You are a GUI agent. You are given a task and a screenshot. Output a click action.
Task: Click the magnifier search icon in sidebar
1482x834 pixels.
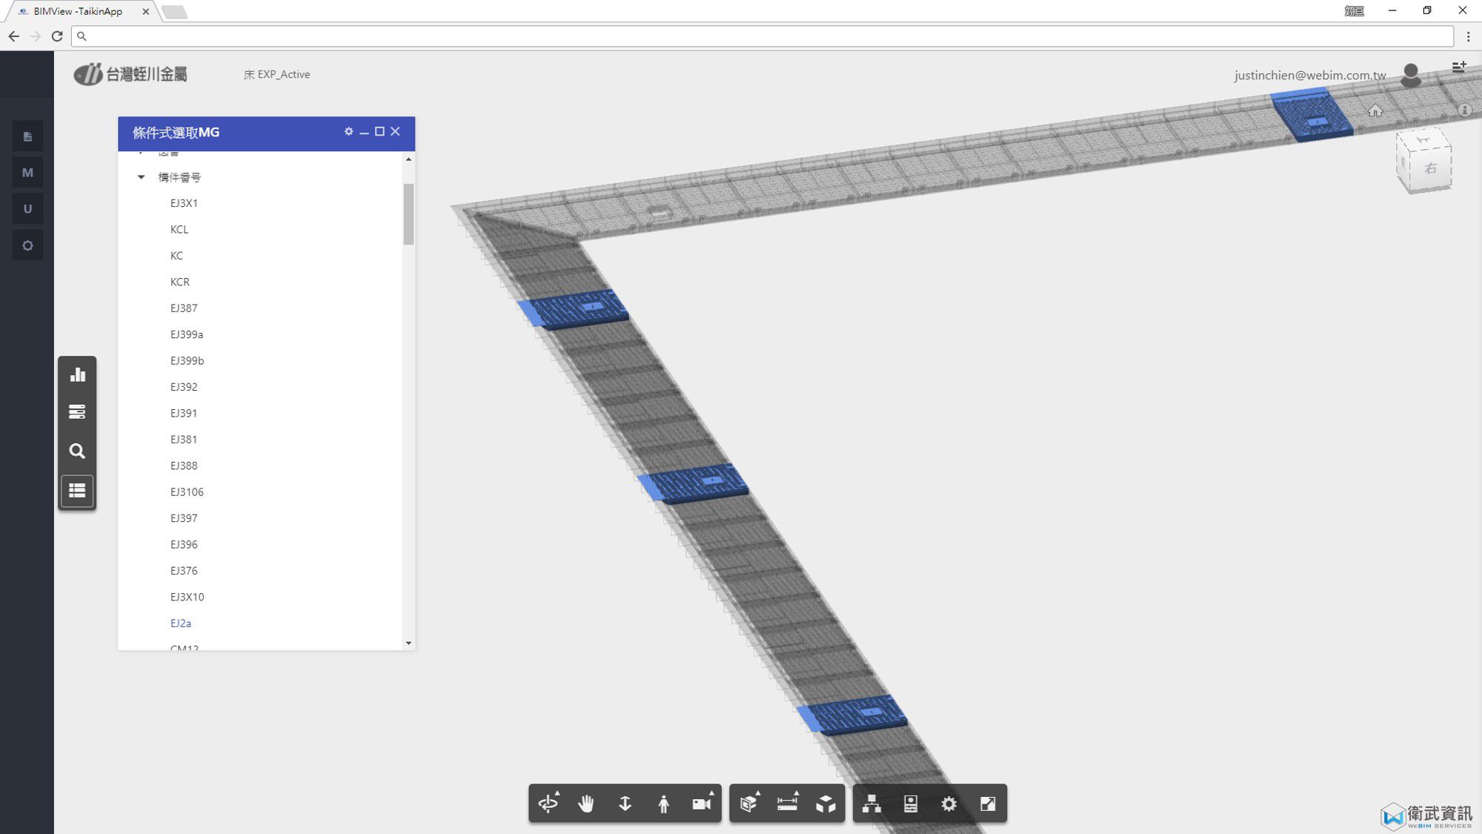point(77,451)
